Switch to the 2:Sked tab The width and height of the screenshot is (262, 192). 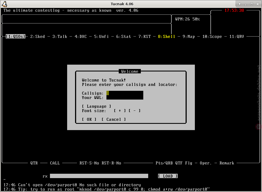pos(38,36)
